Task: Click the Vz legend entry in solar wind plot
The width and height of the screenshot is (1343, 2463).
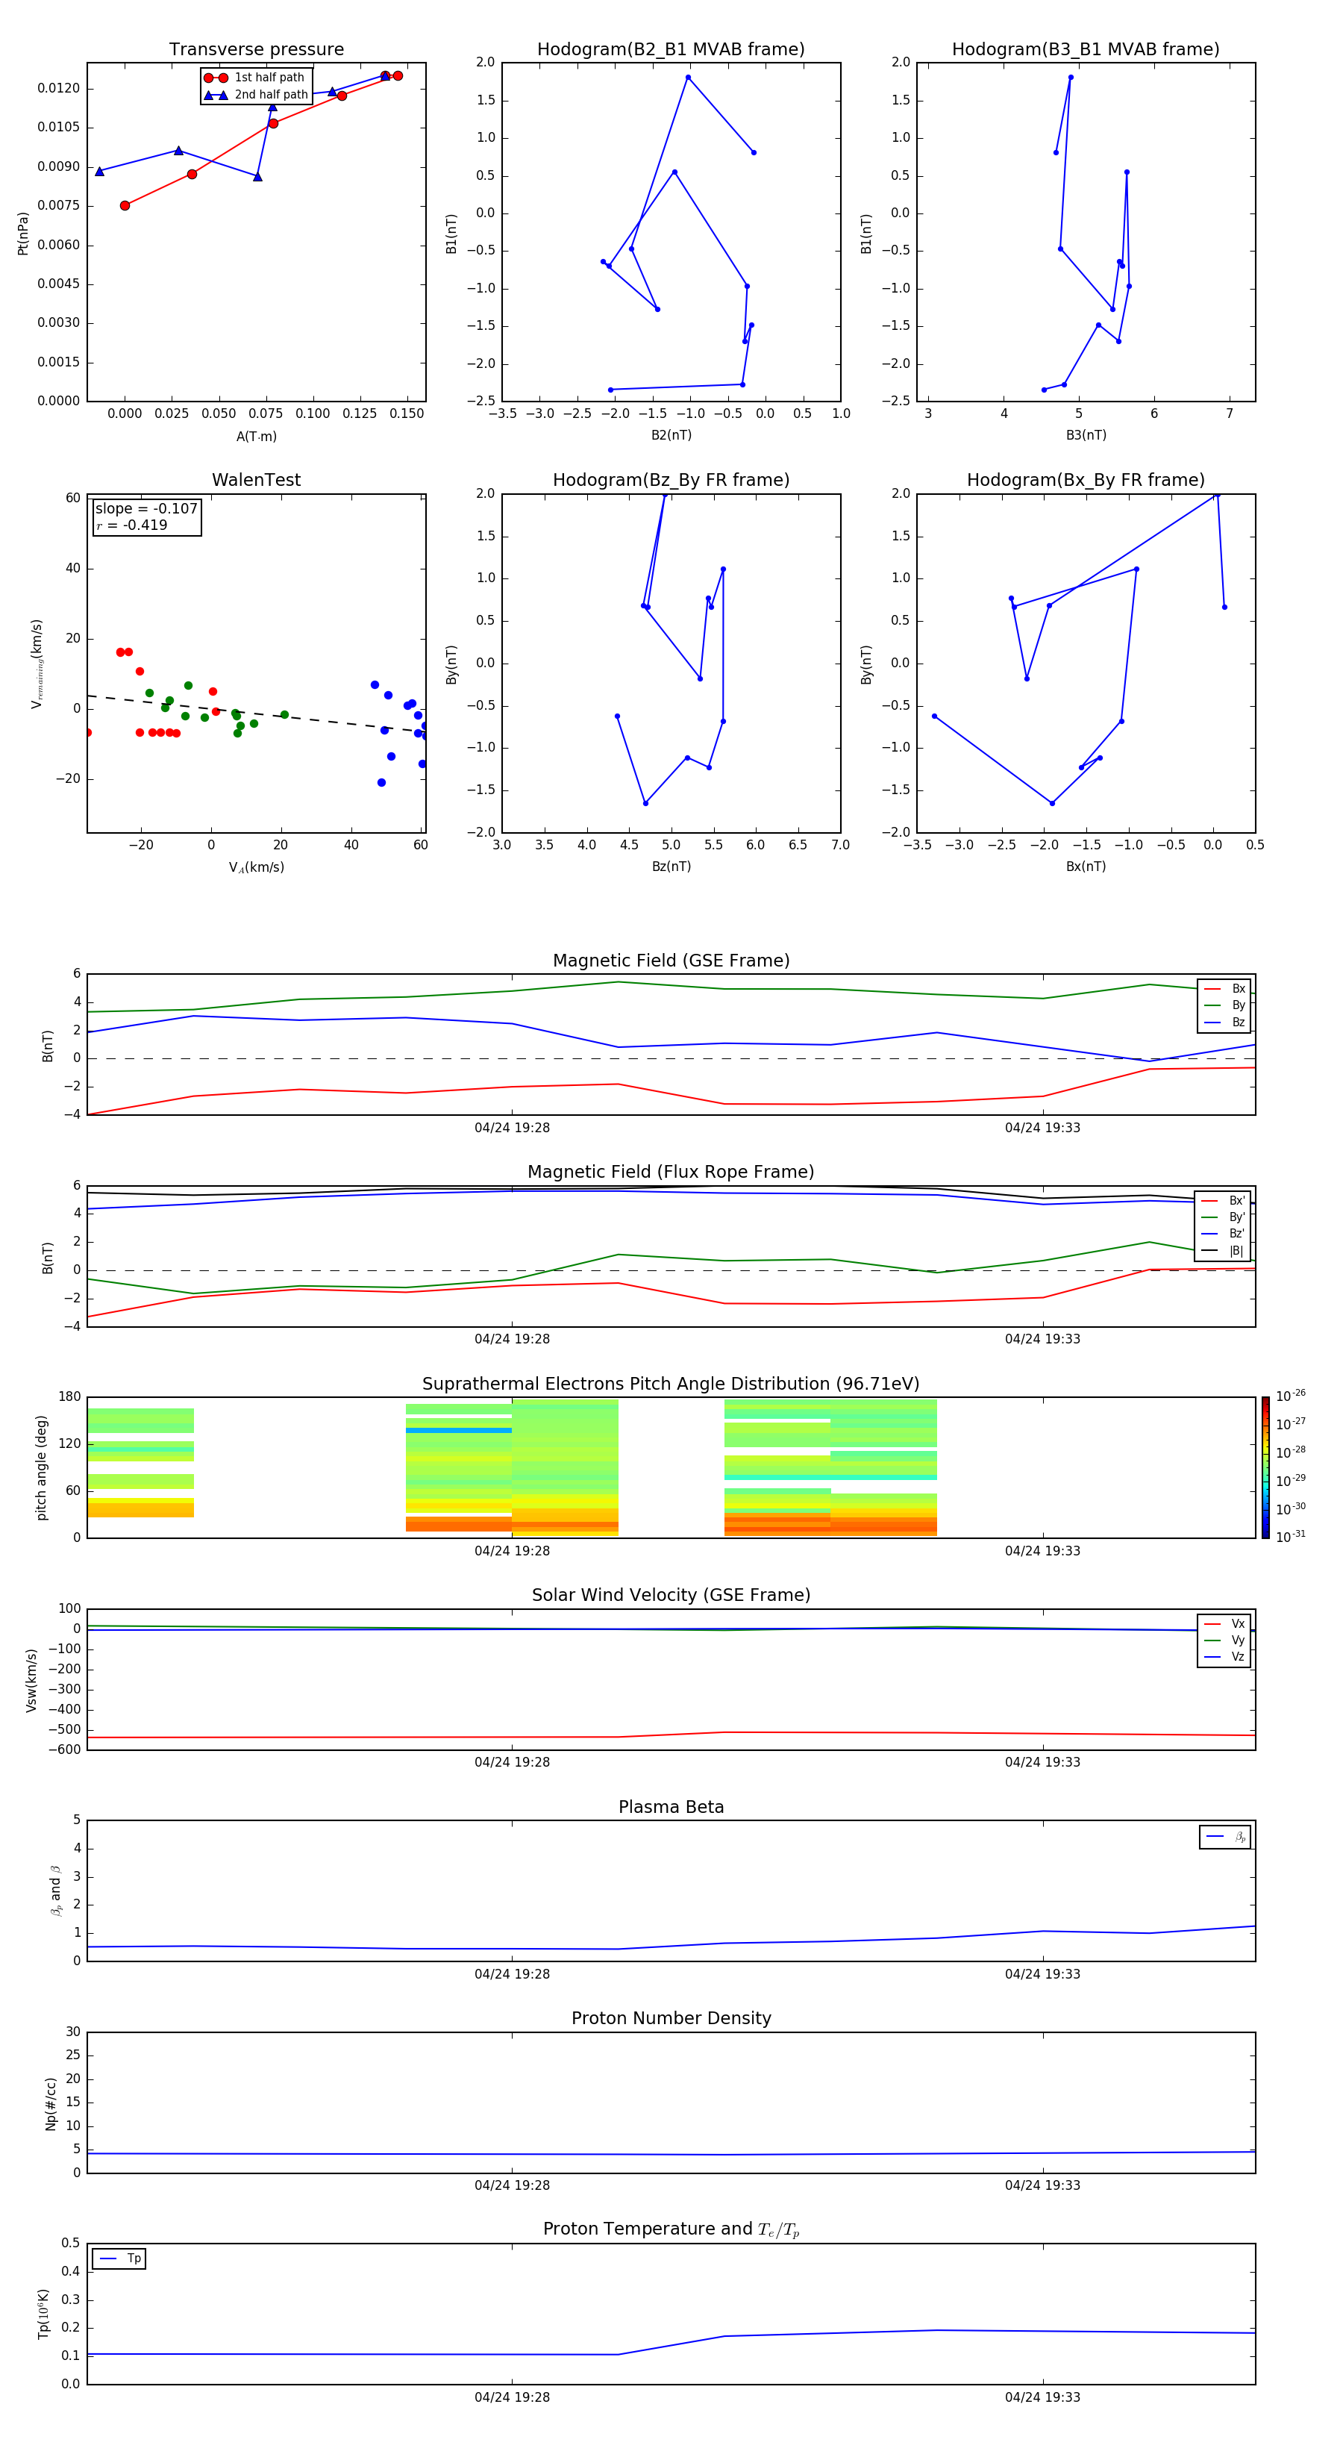Action: click(1224, 1657)
